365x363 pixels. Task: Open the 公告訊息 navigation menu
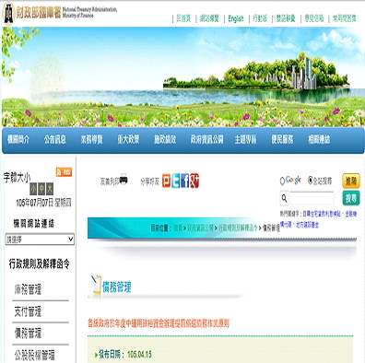(x=55, y=140)
